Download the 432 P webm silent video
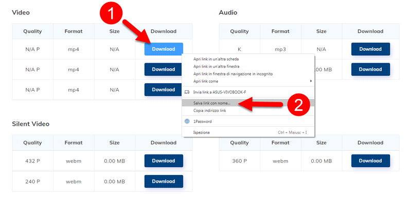 click(x=164, y=161)
